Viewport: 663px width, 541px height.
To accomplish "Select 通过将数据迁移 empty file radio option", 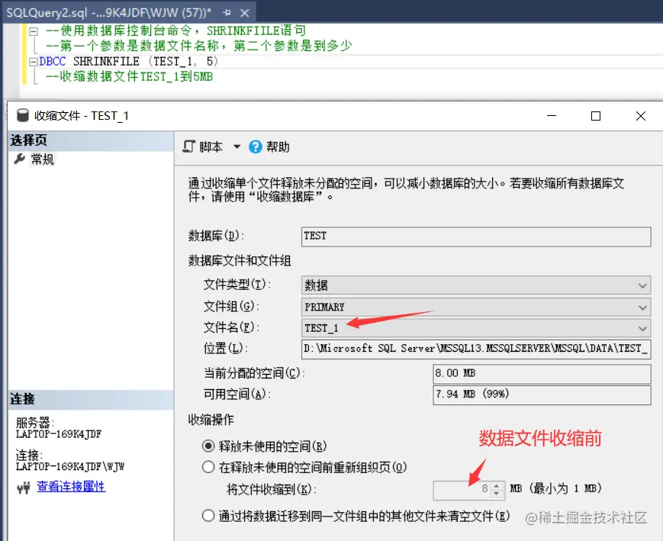I will coord(208,516).
